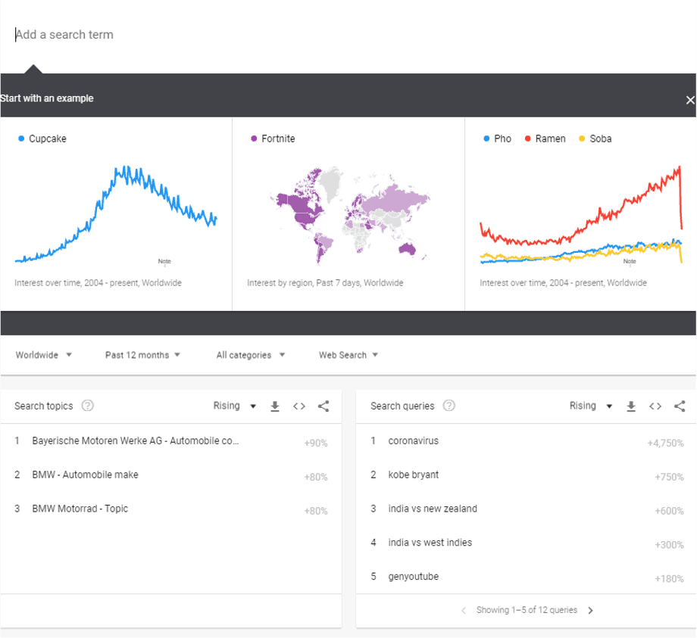The height and width of the screenshot is (638, 697).
Task: Open help icon beside Search topics
Action: (88, 406)
